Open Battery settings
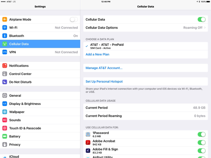 [x=40, y=136]
